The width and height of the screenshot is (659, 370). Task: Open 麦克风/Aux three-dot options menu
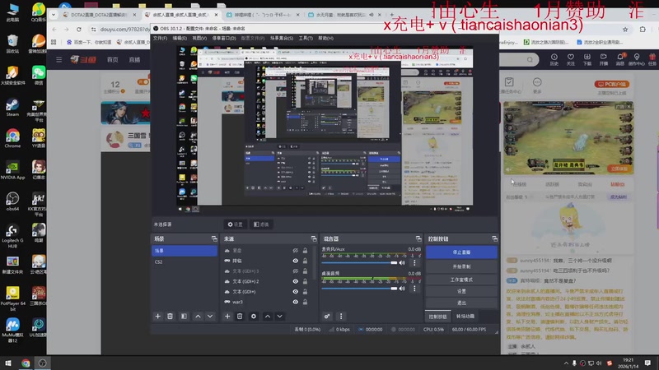(414, 263)
